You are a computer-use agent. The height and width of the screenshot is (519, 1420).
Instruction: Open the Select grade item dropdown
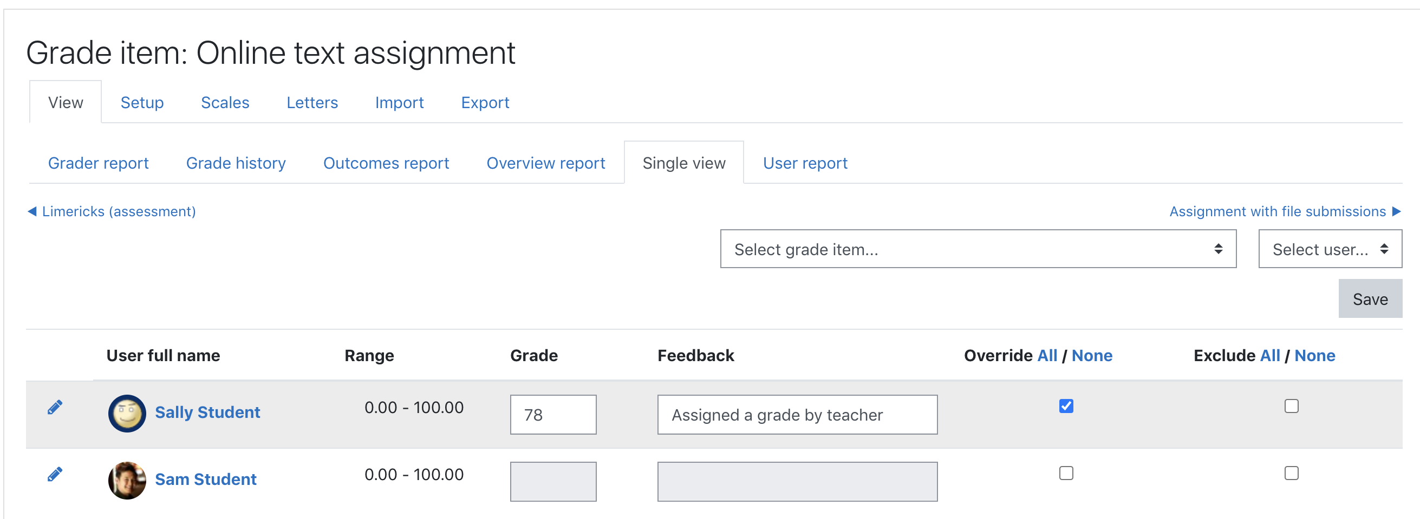pyautogui.click(x=978, y=249)
